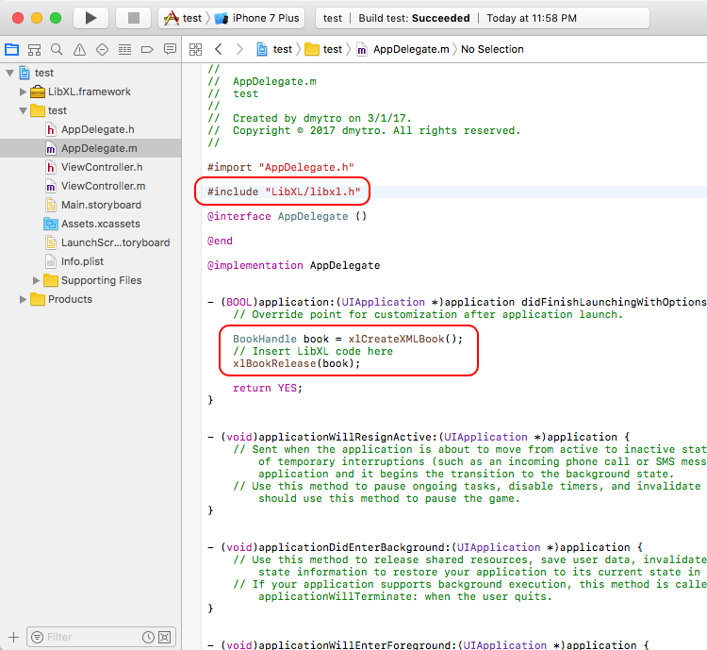Run the project with the Play button

click(90, 18)
